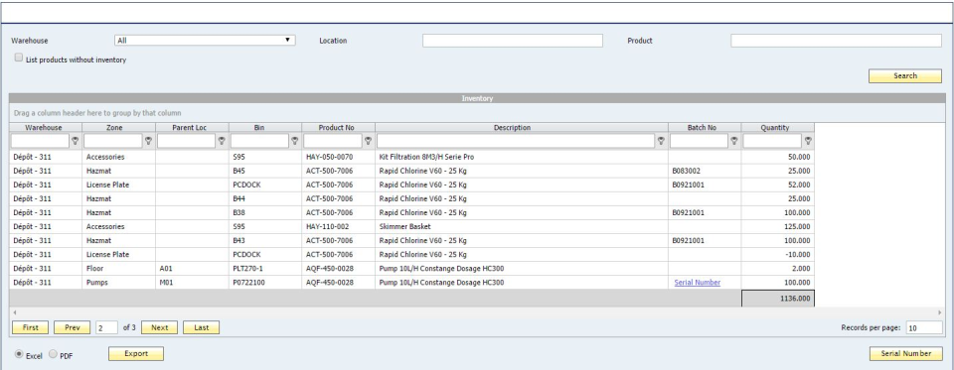Open the Serial Number link in row
The height and width of the screenshot is (370, 954).
click(x=698, y=283)
